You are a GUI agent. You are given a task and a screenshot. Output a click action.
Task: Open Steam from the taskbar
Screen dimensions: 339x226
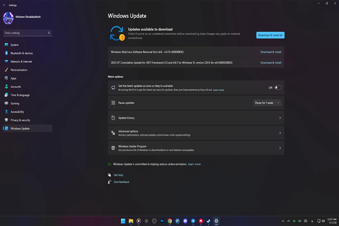point(208,221)
